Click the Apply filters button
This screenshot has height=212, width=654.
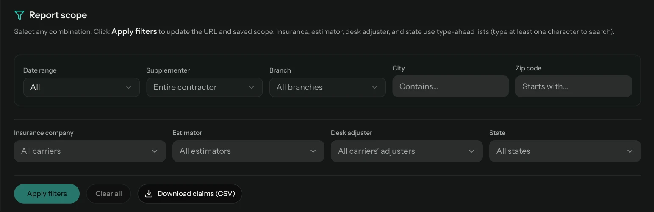coord(47,194)
